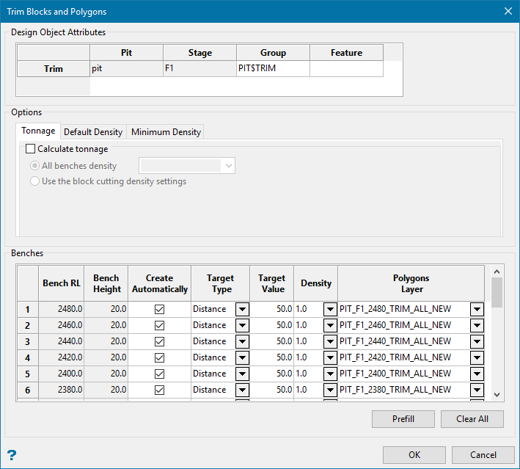The width and height of the screenshot is (520, 469).
Task: Switch to the Default Density tab
Action: tap(93, 132)
